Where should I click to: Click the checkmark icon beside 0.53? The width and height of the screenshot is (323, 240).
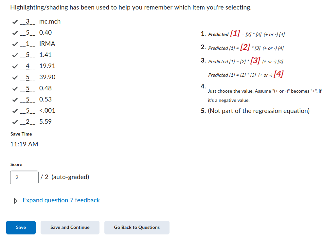15,100
